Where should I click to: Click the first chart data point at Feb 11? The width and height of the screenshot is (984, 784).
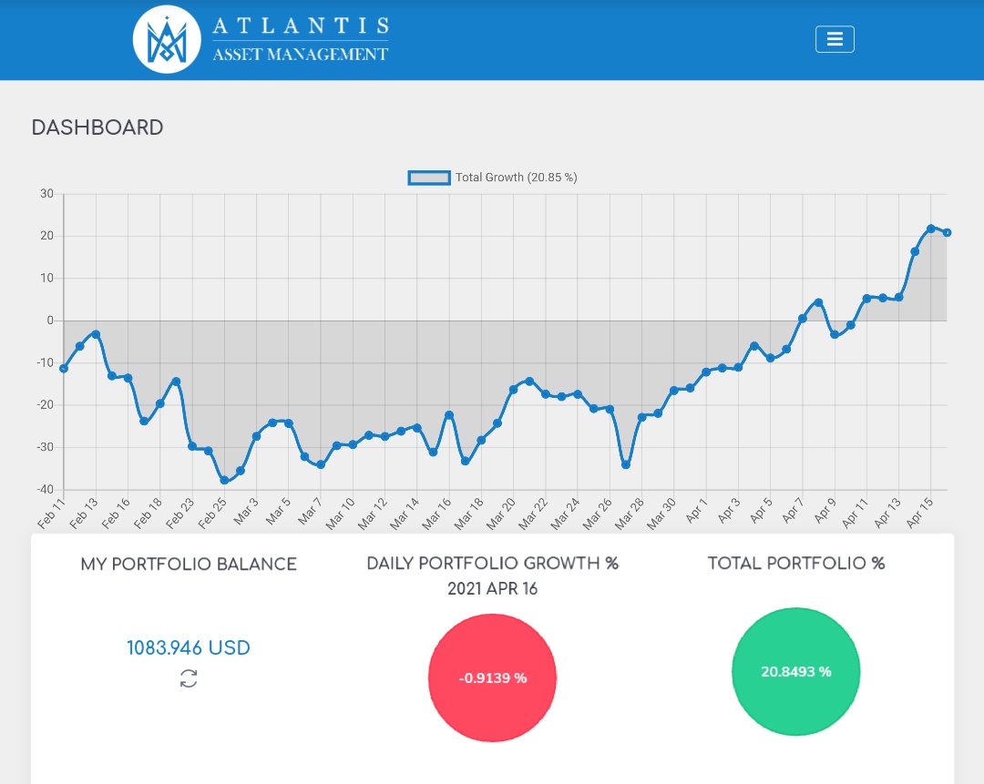click(x=64, y=369)
